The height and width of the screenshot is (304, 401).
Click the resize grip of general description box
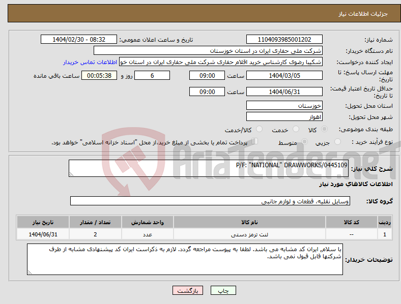(x=71, y=174)
